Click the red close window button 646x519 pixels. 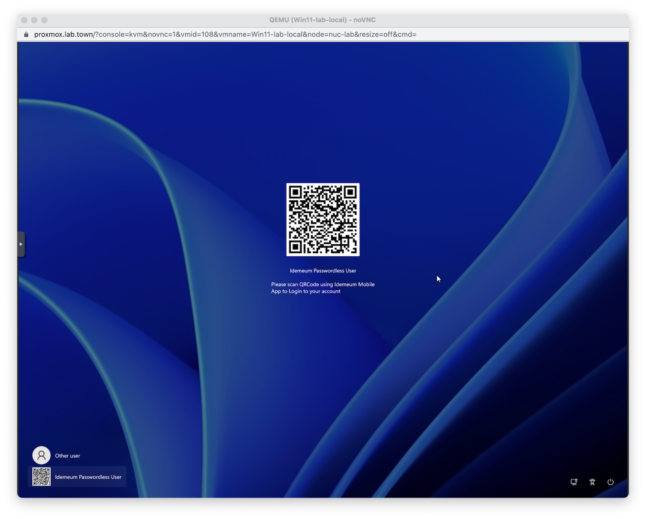24,20
